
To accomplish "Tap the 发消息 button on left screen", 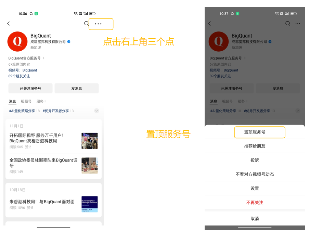I will 76,88.
